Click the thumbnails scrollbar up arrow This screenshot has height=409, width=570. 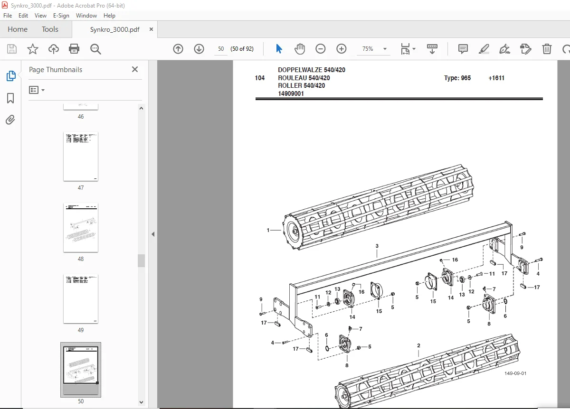(x=141, y=108)
